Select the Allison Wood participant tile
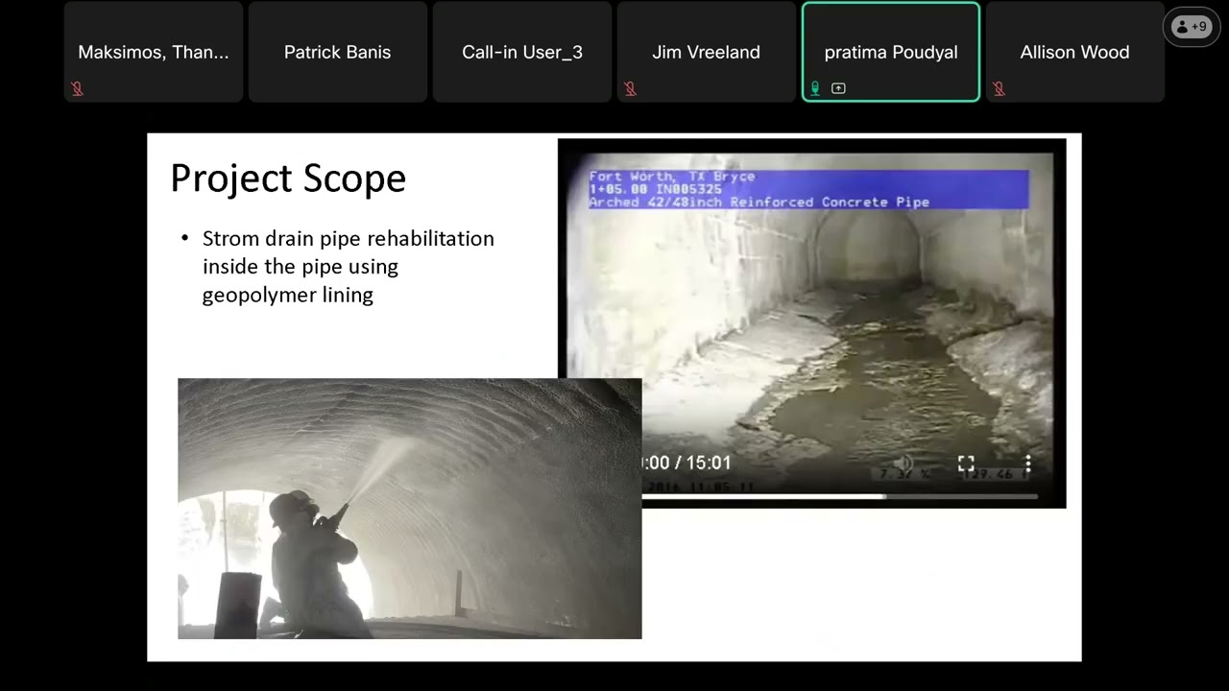This screenshot has width=1229, height=691. click(x=1075, y=52)
